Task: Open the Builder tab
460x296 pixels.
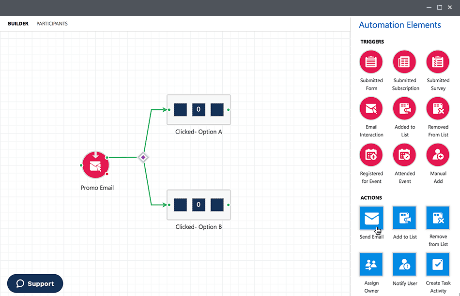Action: (18, 24)
